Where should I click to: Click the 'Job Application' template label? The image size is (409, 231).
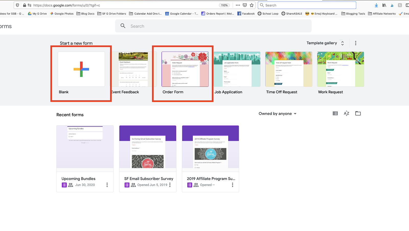click(x=228, y=92)
